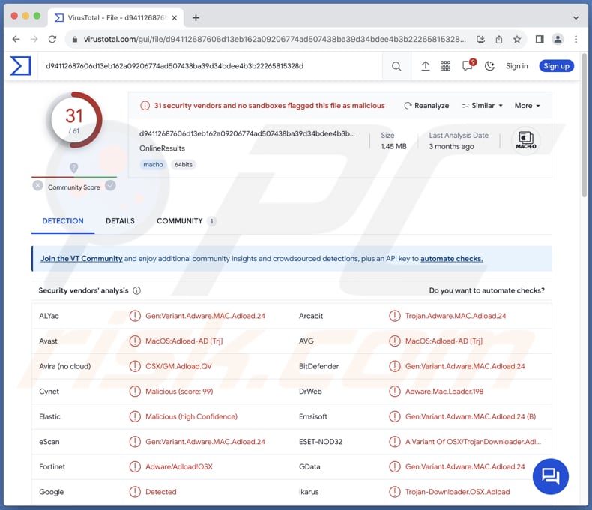Click the browser forward arrow
592x510 pixels.
34,39
